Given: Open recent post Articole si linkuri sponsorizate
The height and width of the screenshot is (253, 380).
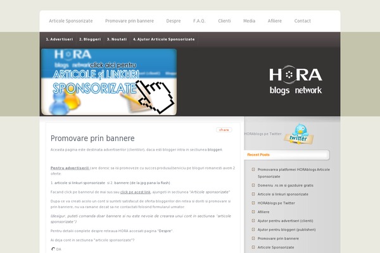Looking at the screenshot, I should pyautogui.click(x=283, y=194).
